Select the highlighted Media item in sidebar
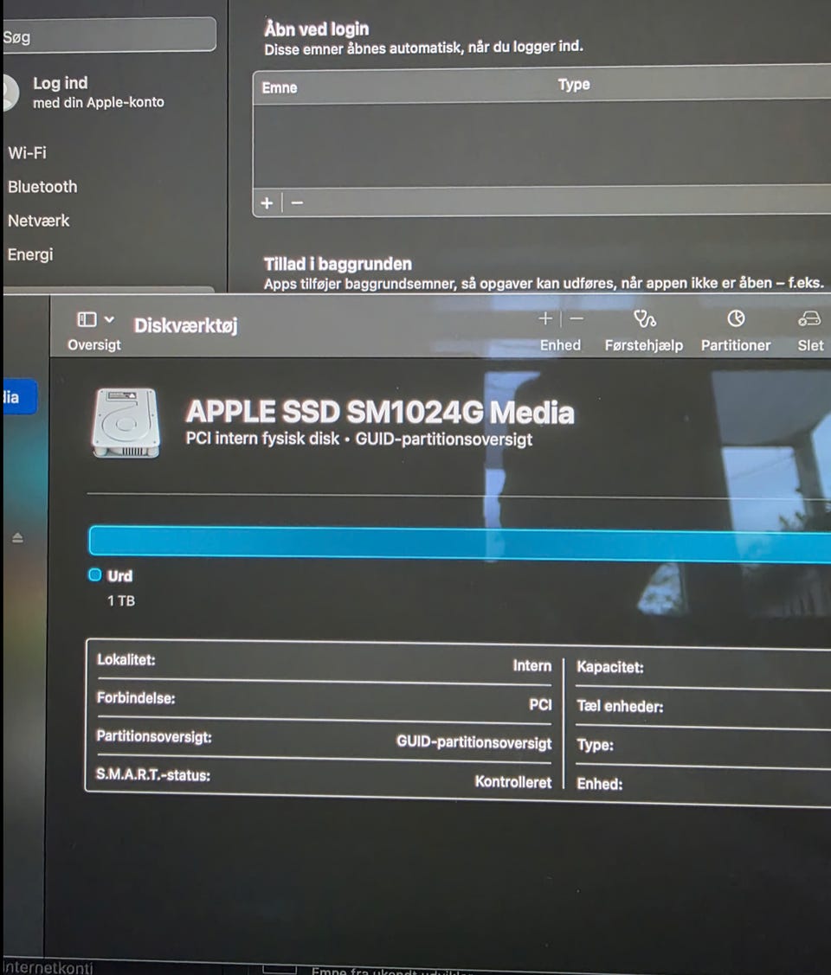The height and width of the screenshot is (975, 831). click(19, 397)
